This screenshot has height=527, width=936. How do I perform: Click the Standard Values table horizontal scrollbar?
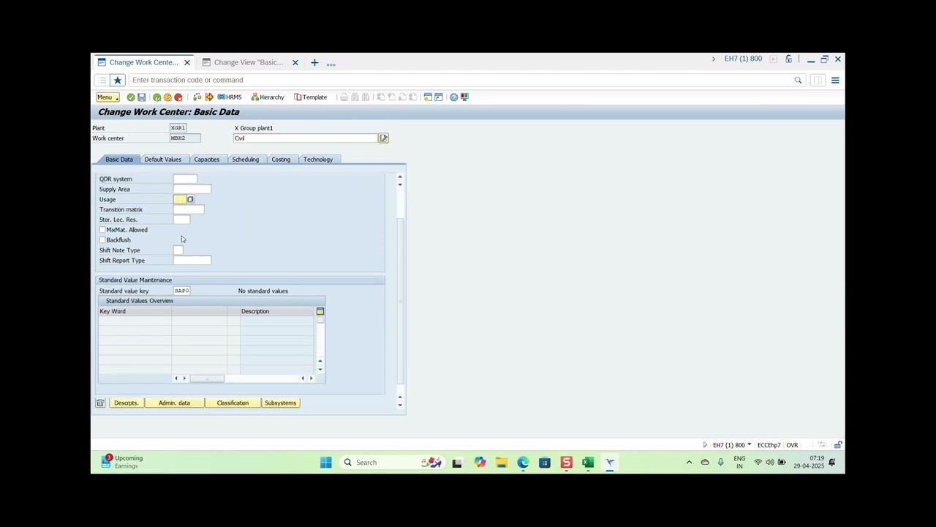coord(244,378)
